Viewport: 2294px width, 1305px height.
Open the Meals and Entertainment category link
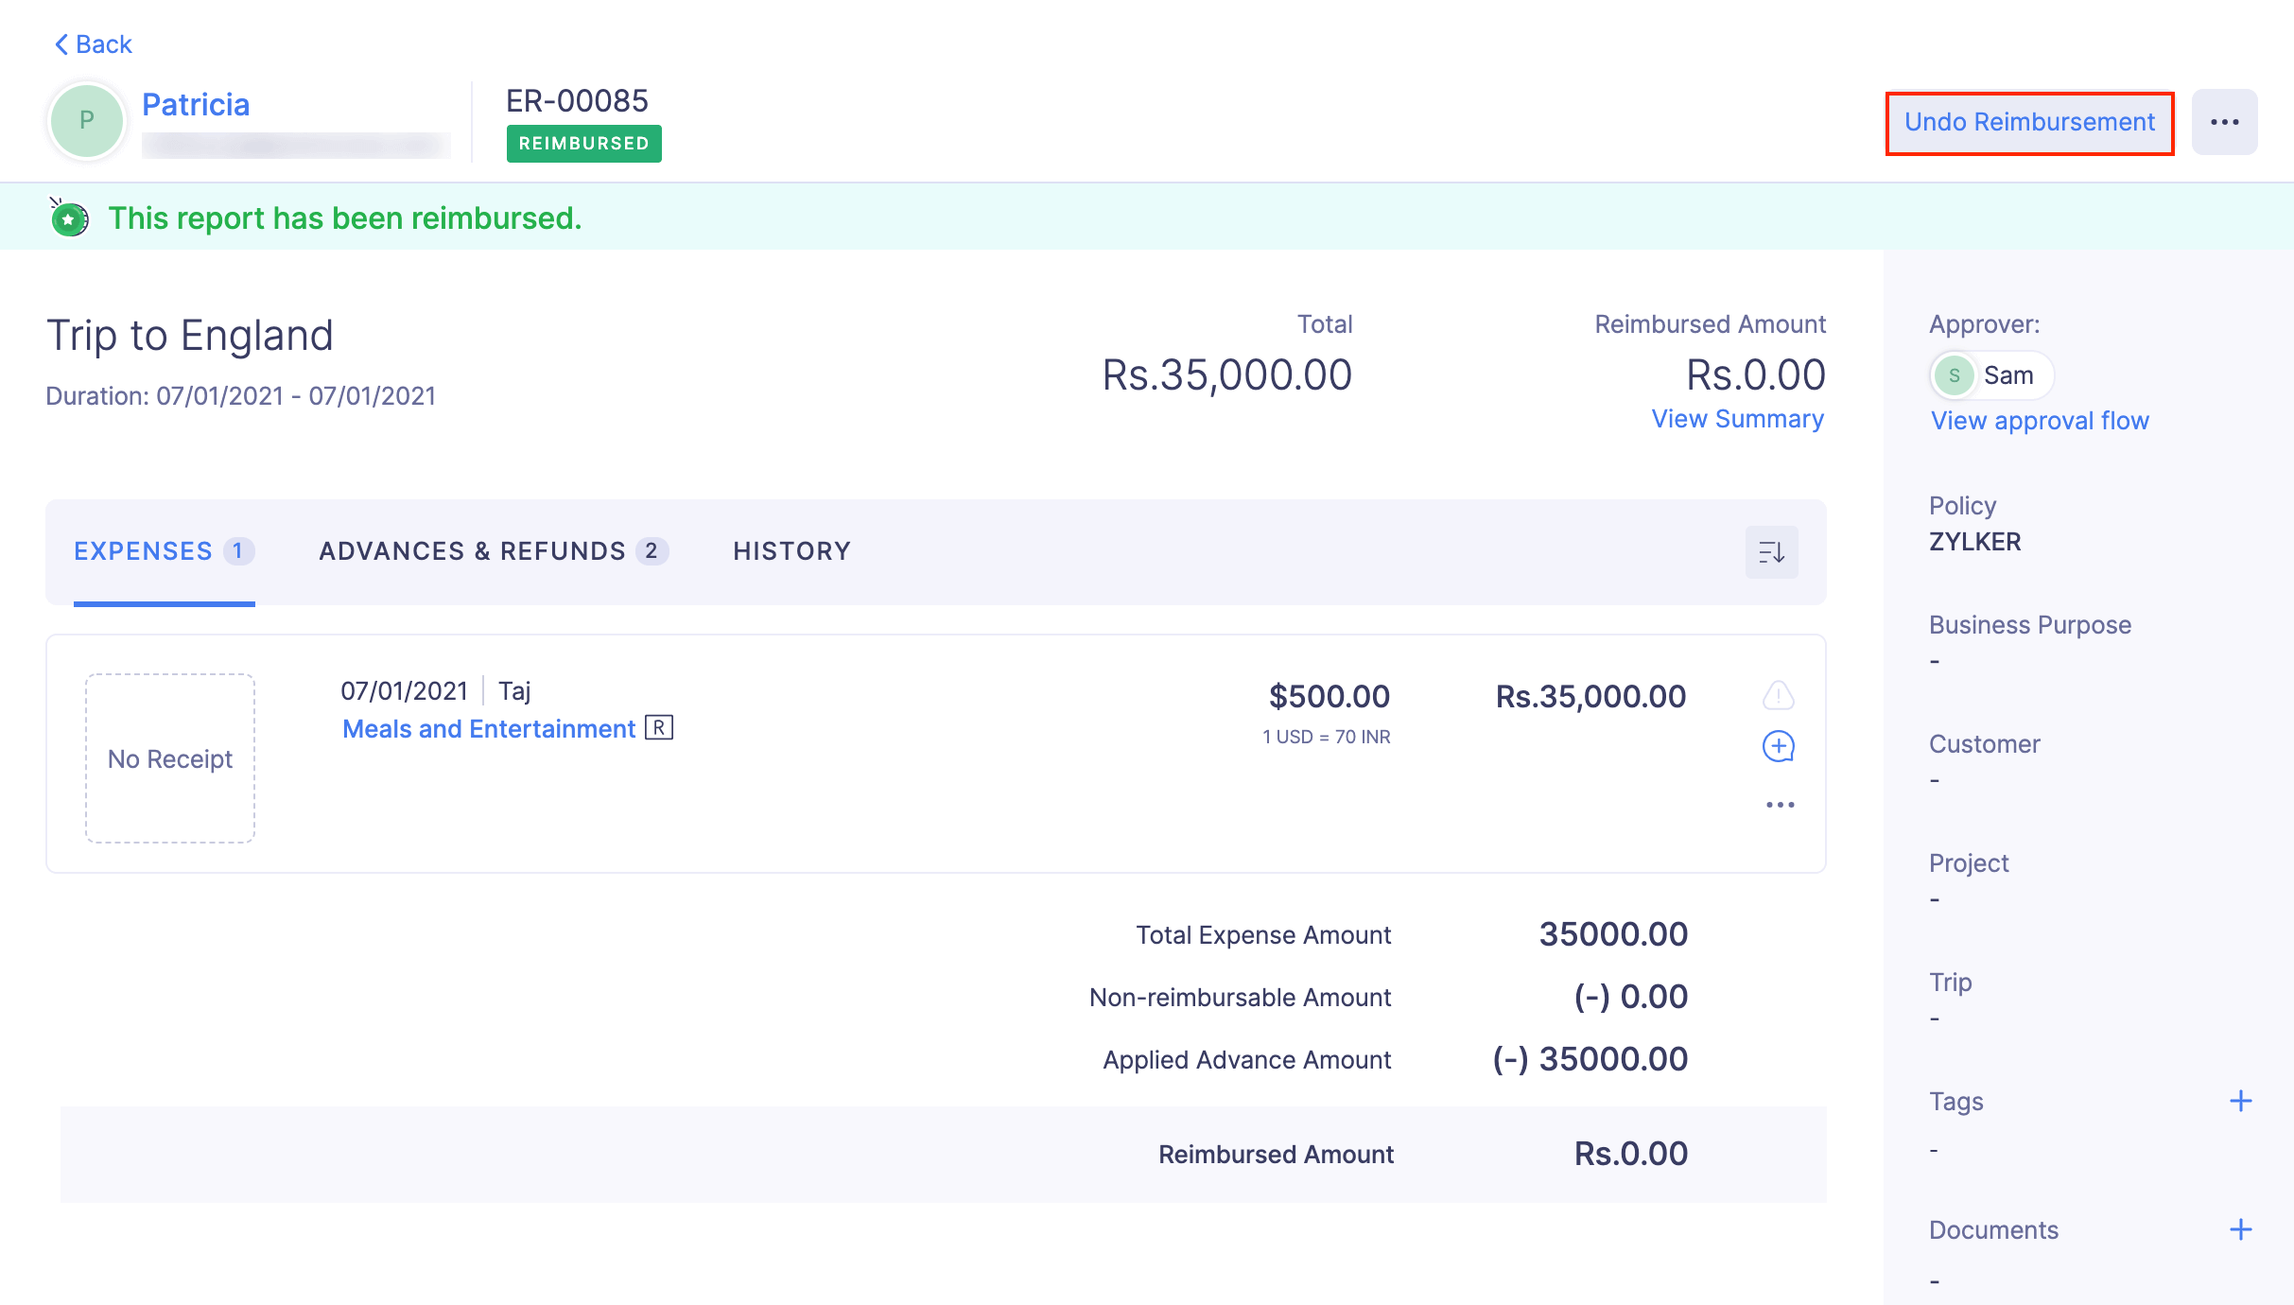pyautogui.click(x=489, y=728)
